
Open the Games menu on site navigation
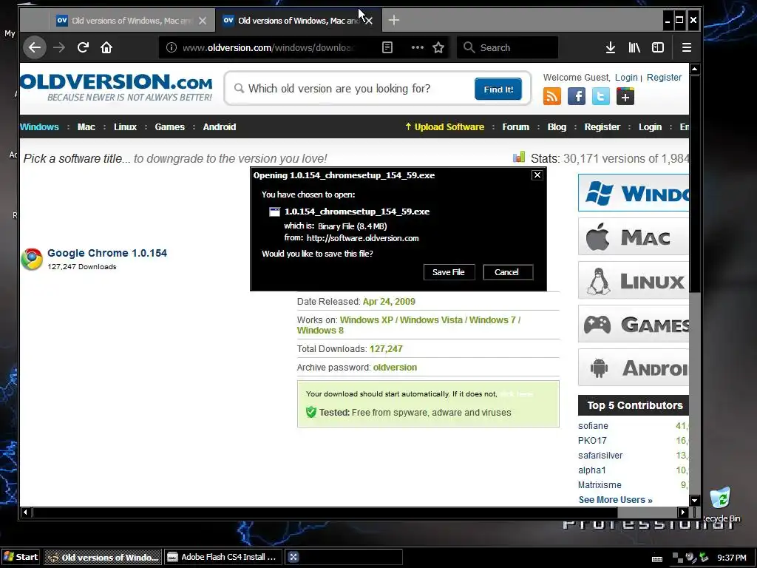point(169,127)
